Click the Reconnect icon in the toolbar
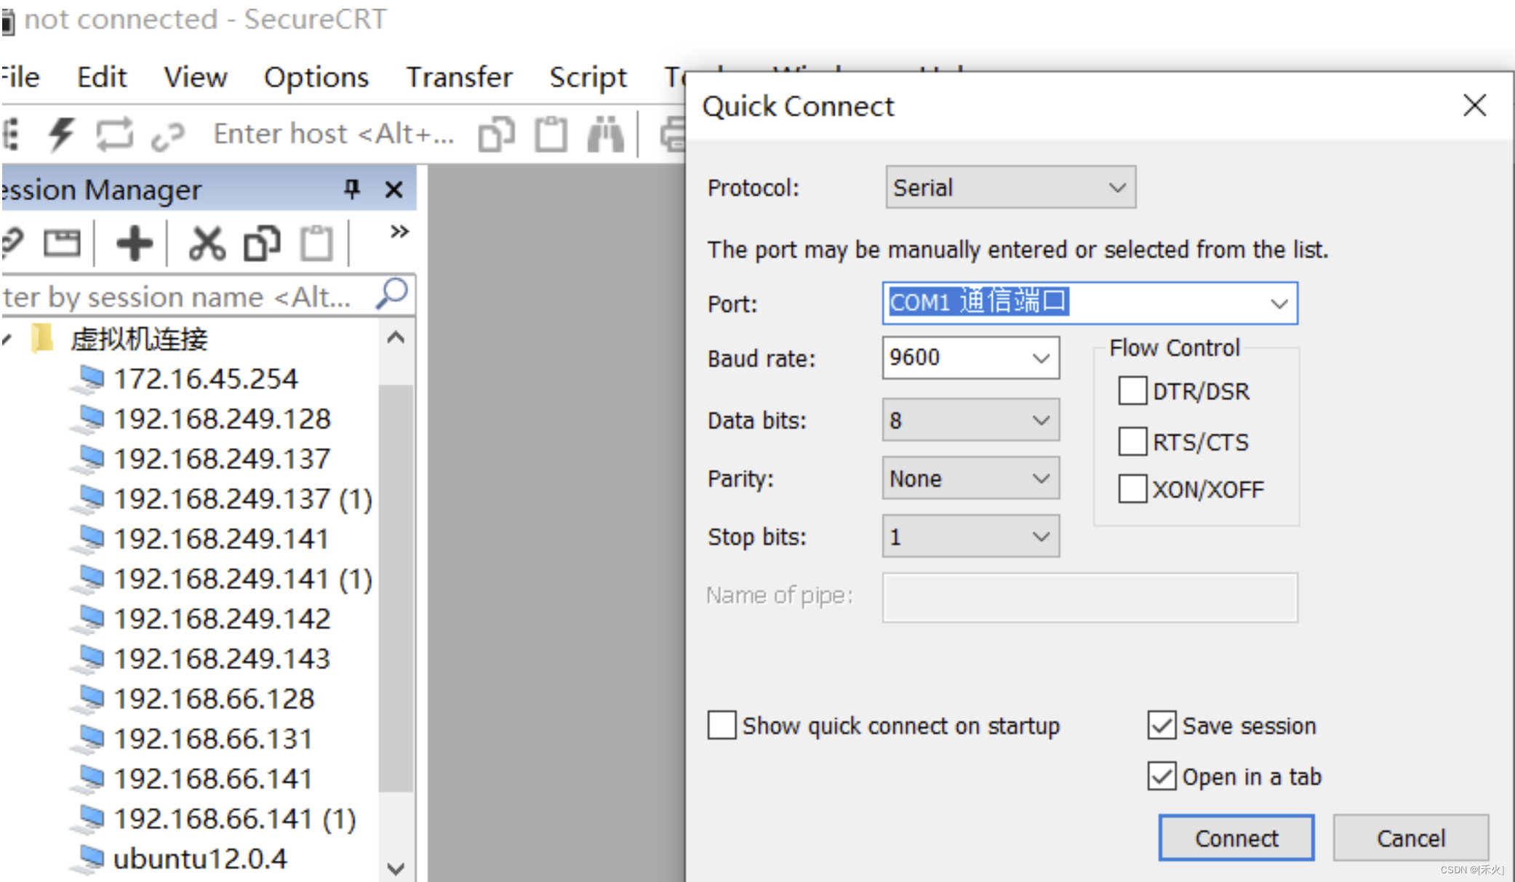 click(115, 135)
